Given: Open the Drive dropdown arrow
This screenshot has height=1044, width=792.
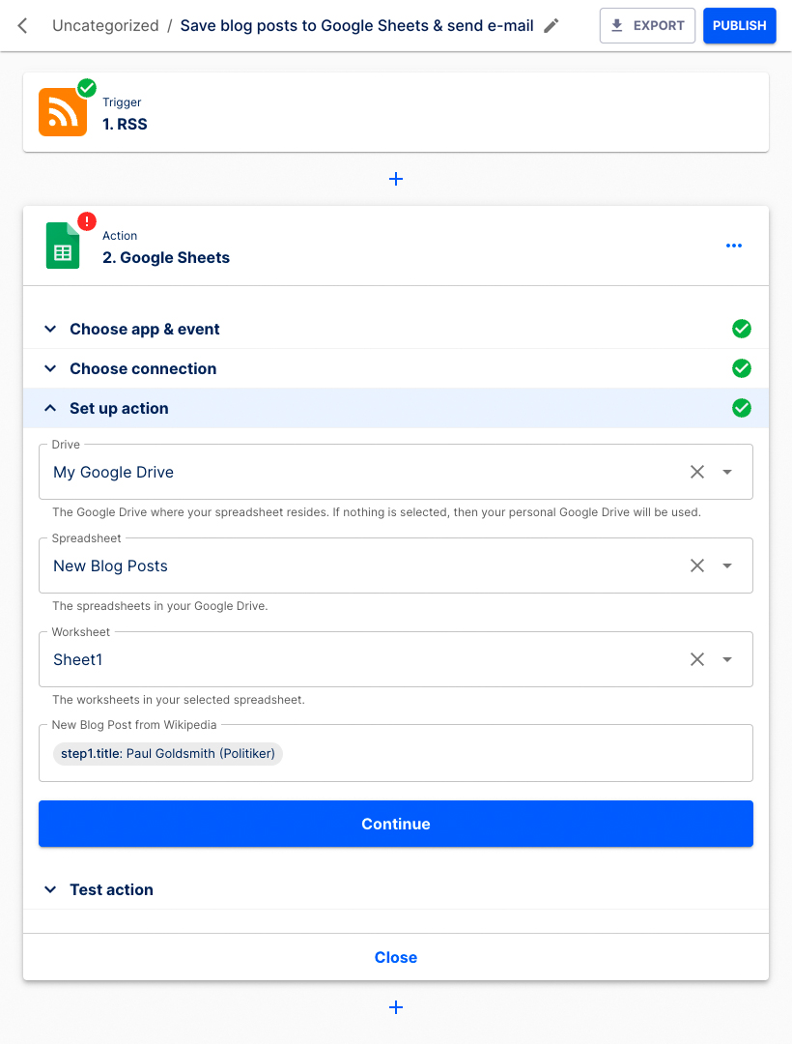Looking at the screenshot, I should (x=728, y=472).
